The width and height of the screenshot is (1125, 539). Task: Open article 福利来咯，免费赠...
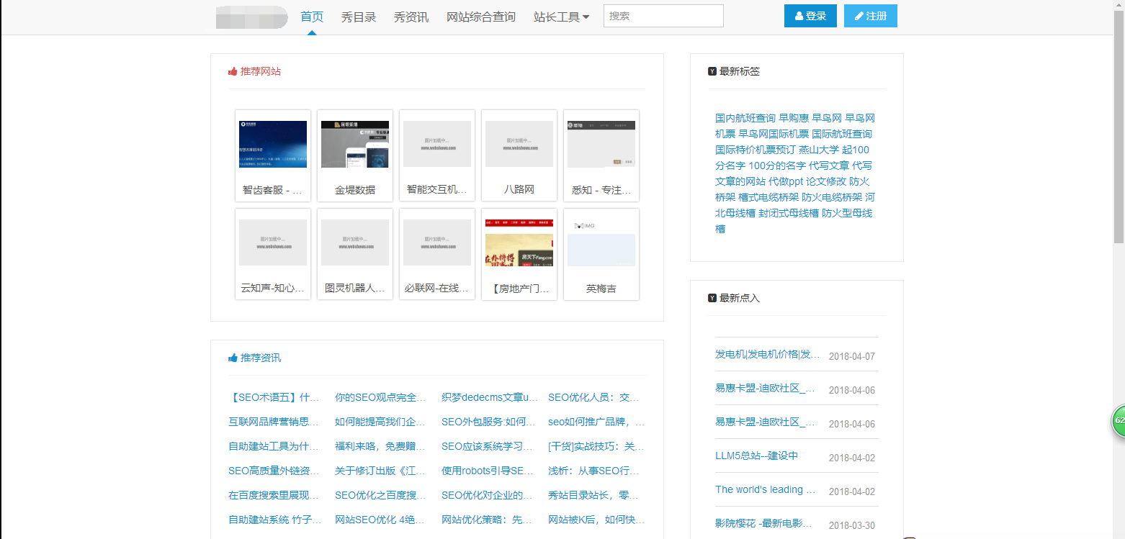(380, 446)
